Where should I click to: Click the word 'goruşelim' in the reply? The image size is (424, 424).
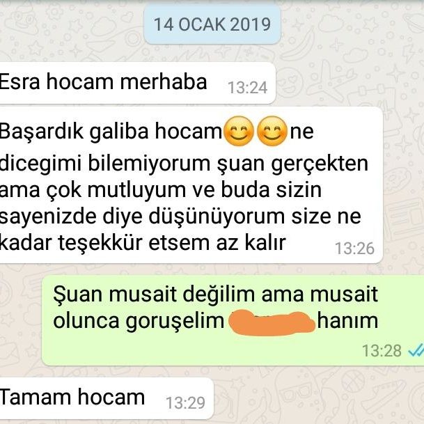(175, 322)
